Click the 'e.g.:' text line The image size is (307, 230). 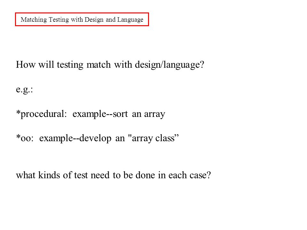[25, 89]
